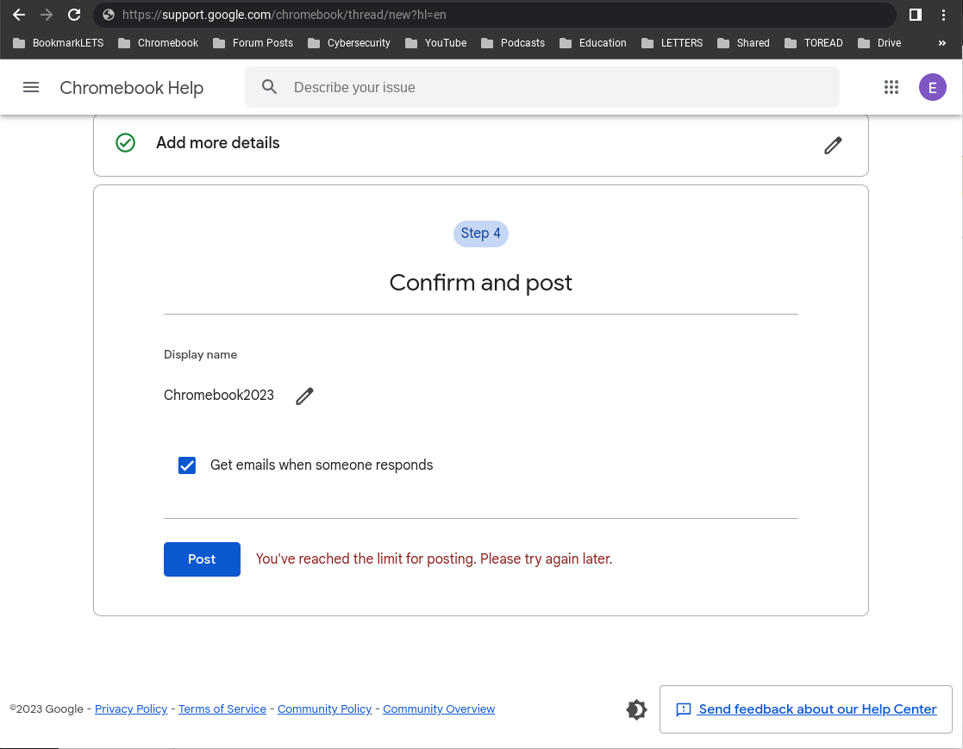This screenshot has height=749, width=963.
Task: Toggle dark mode brightness icon in footer
Action: [x=636, y=709]
